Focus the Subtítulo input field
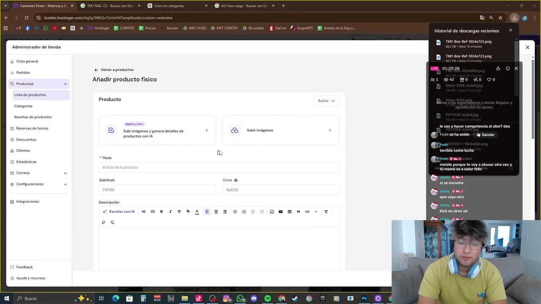This screenshot has height=304, width=541. coord(157,190)
